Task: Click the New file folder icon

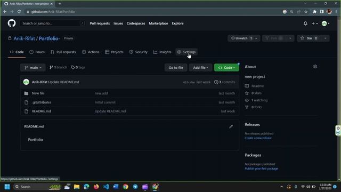Action: coord(26,93)
